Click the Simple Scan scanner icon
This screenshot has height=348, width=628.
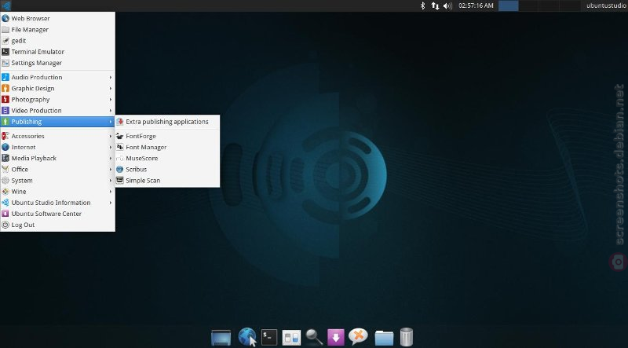120,181
